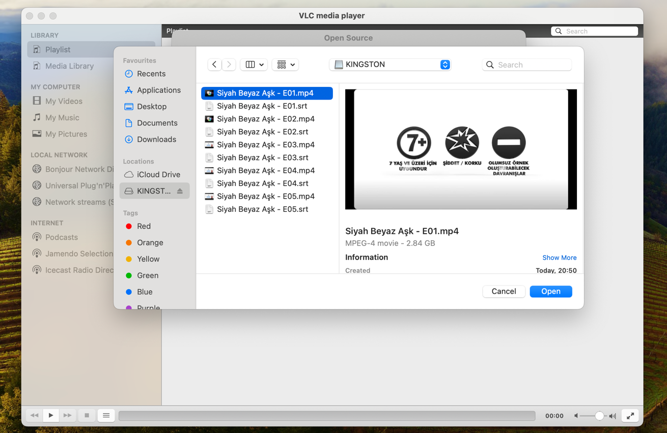This screenshot has height=433, width=667.
Task: Click on the playback progress bar
Action: pyautogui.click(x=327, y=416)
